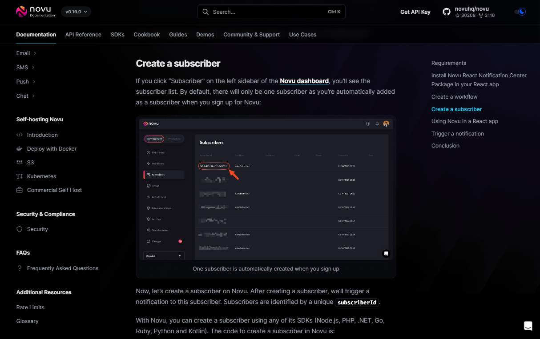Click inside the Search input field

click(258, 12)
